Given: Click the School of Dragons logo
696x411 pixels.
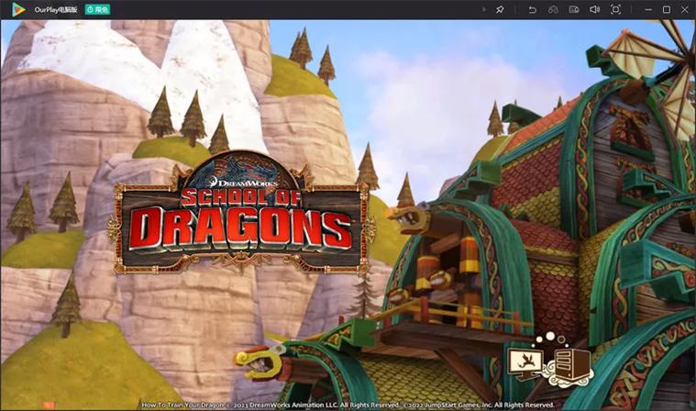Looking at the screenshot, I should [242, 213].
